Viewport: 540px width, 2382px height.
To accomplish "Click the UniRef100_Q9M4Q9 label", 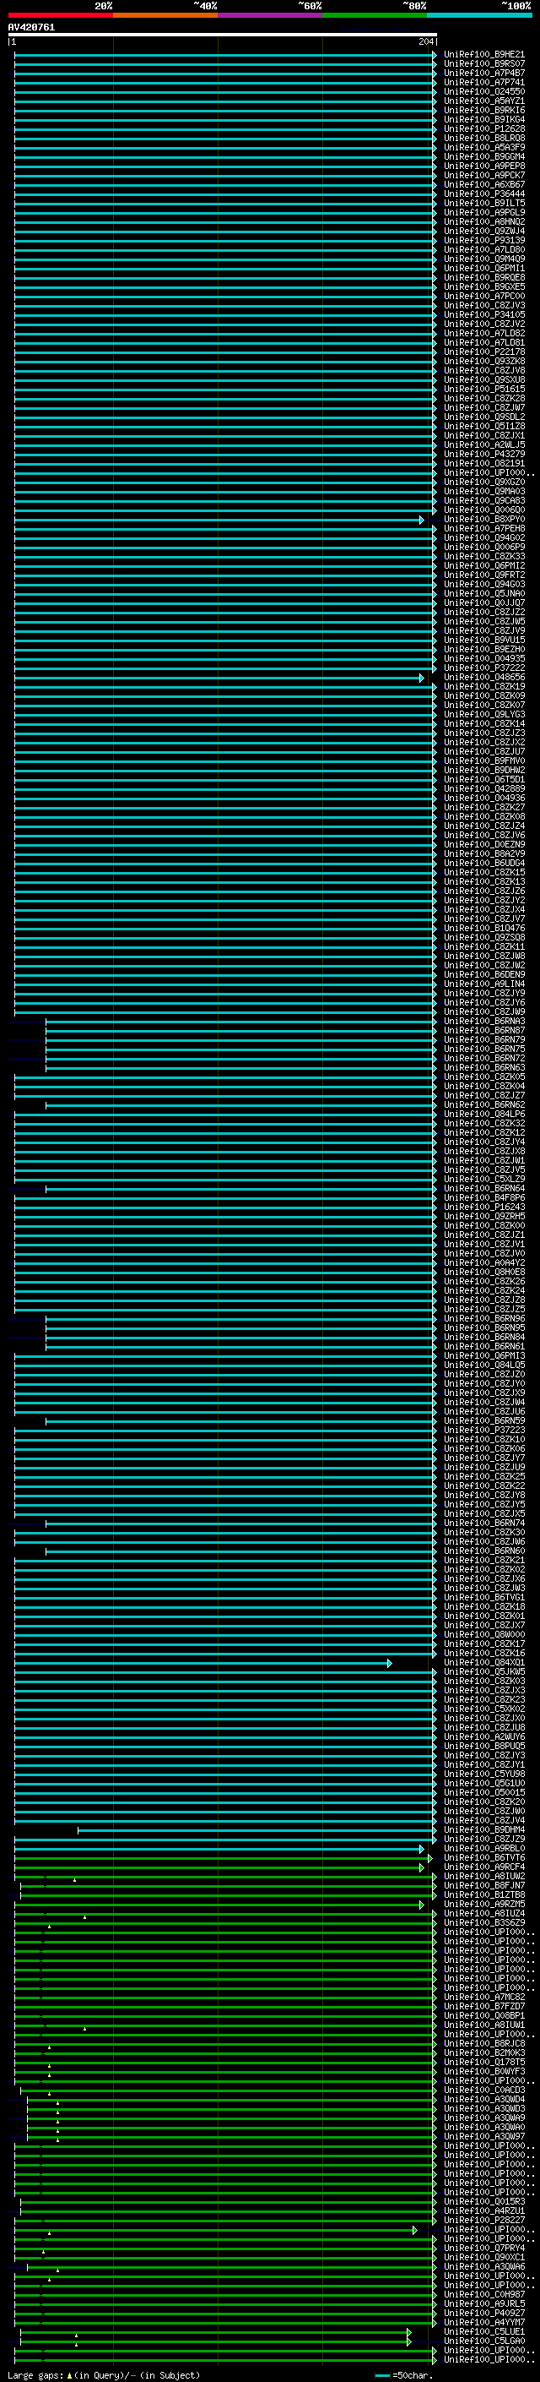I will (484, 260).
